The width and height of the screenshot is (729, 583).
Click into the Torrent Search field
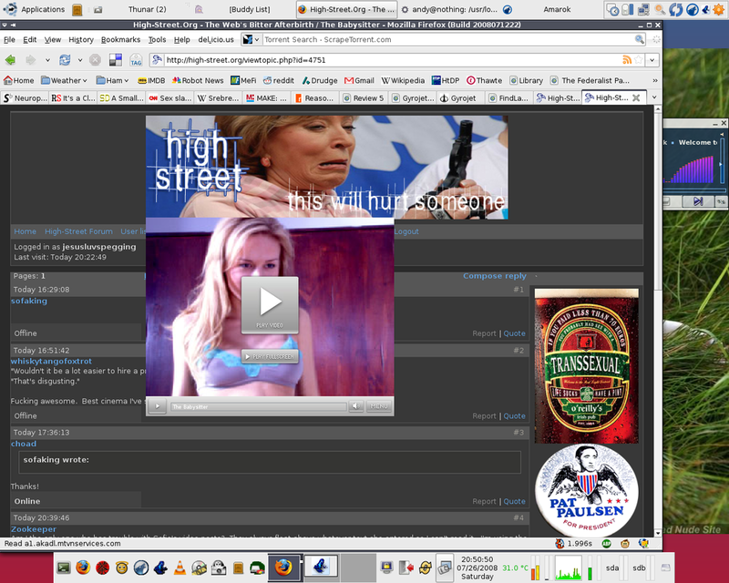[448, 39]
